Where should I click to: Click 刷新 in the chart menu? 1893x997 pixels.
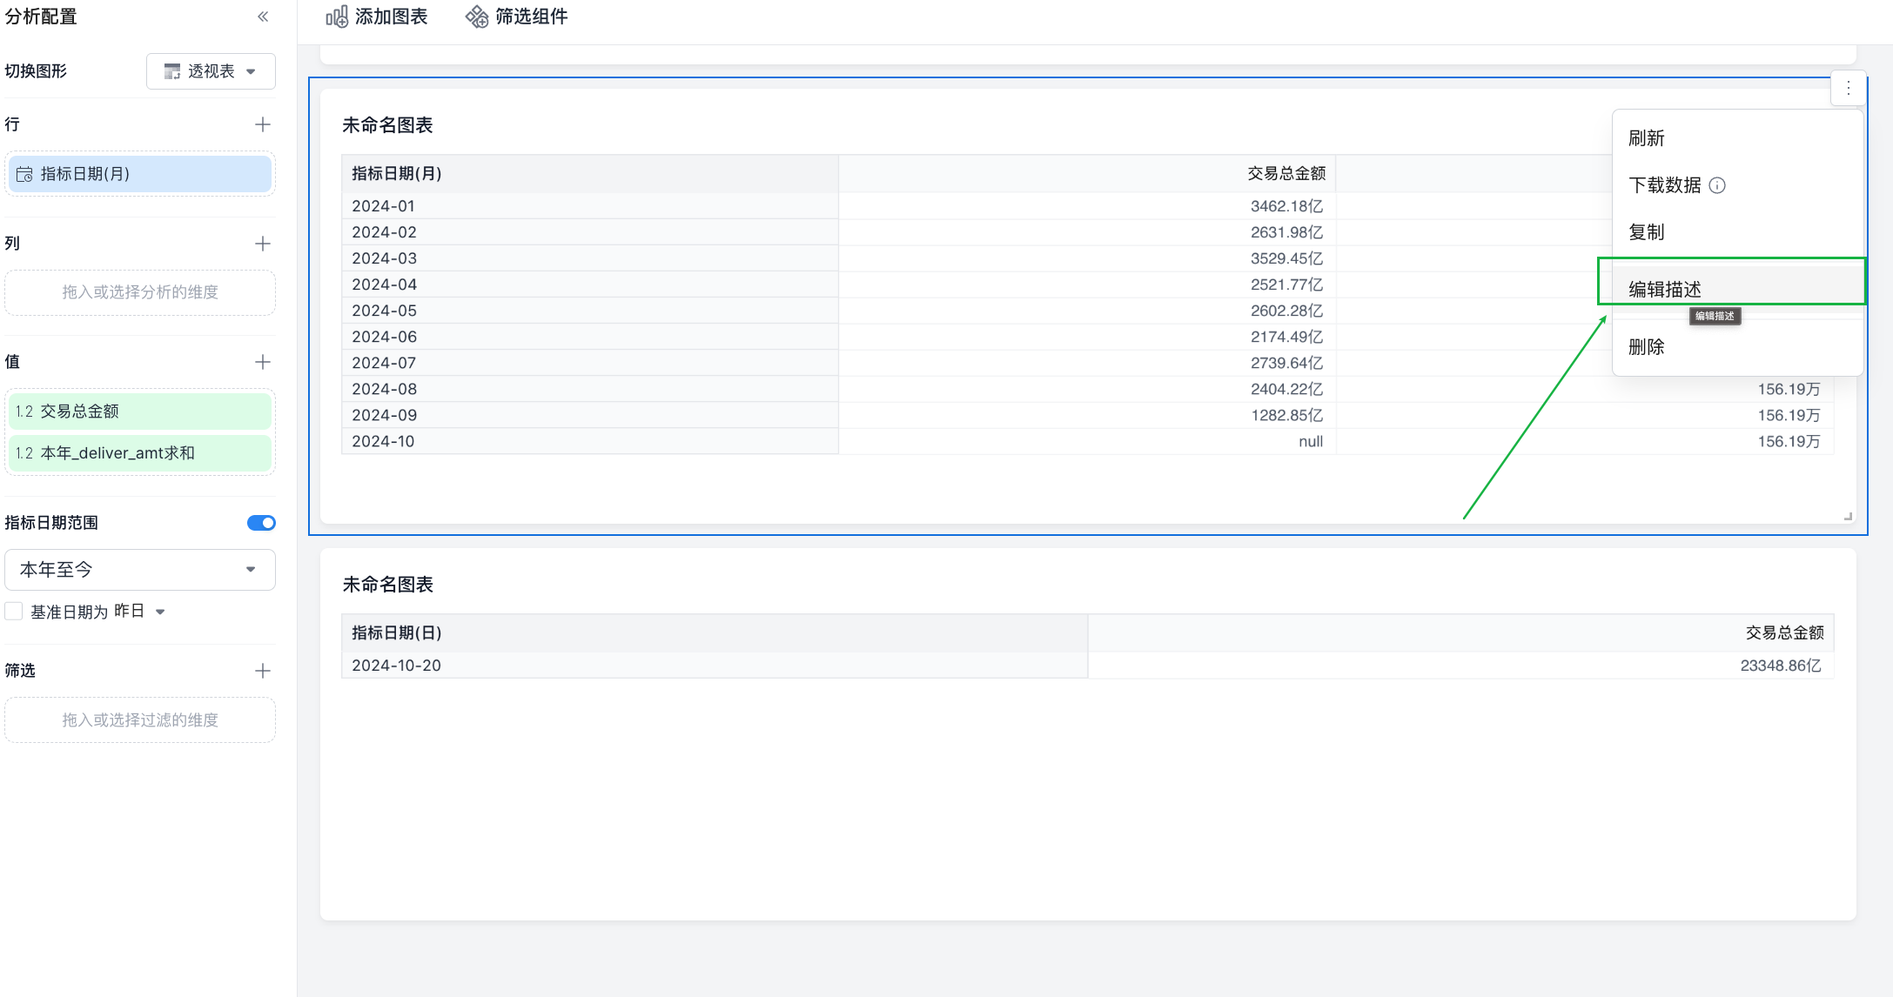pyautogui.click(x=1646, y=138)
